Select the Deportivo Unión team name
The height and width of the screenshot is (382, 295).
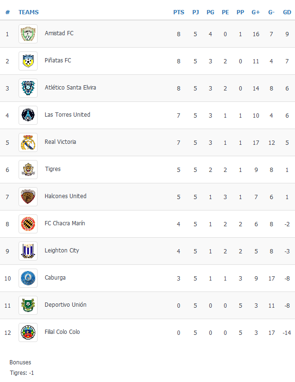[66, 305]
